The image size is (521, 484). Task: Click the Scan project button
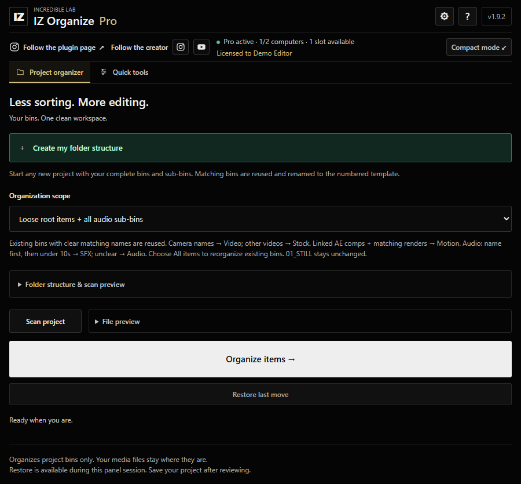pyautogui.click(x=46, y=321)
